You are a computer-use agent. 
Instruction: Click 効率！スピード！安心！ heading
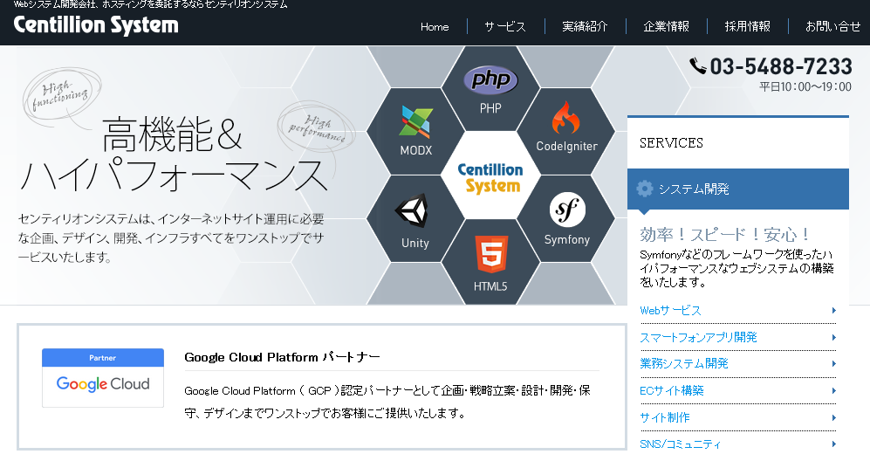(724, 235)
